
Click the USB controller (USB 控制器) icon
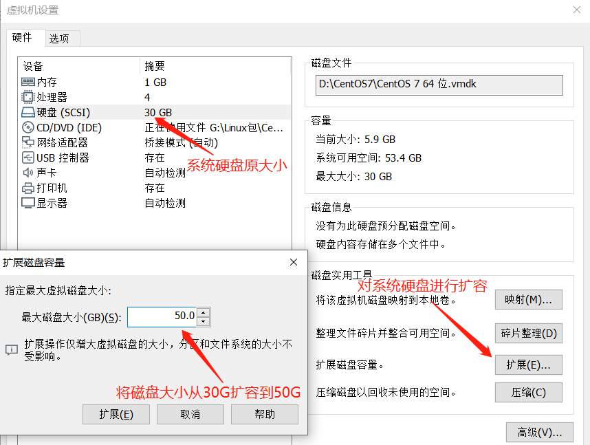[28, 158]
